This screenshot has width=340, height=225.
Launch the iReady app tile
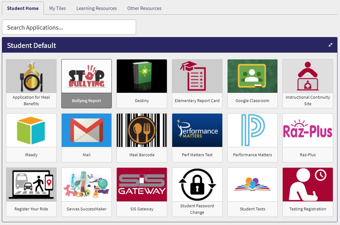(x=31, y=130)
